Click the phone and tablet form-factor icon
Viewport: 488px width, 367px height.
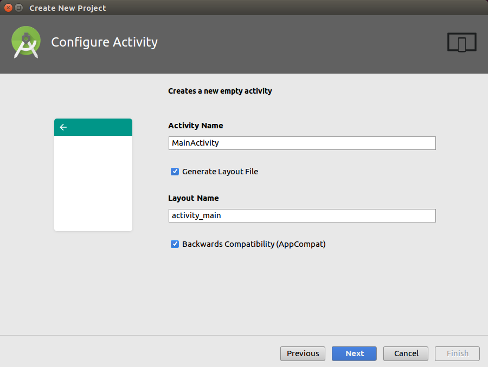[x=461, y=42]
